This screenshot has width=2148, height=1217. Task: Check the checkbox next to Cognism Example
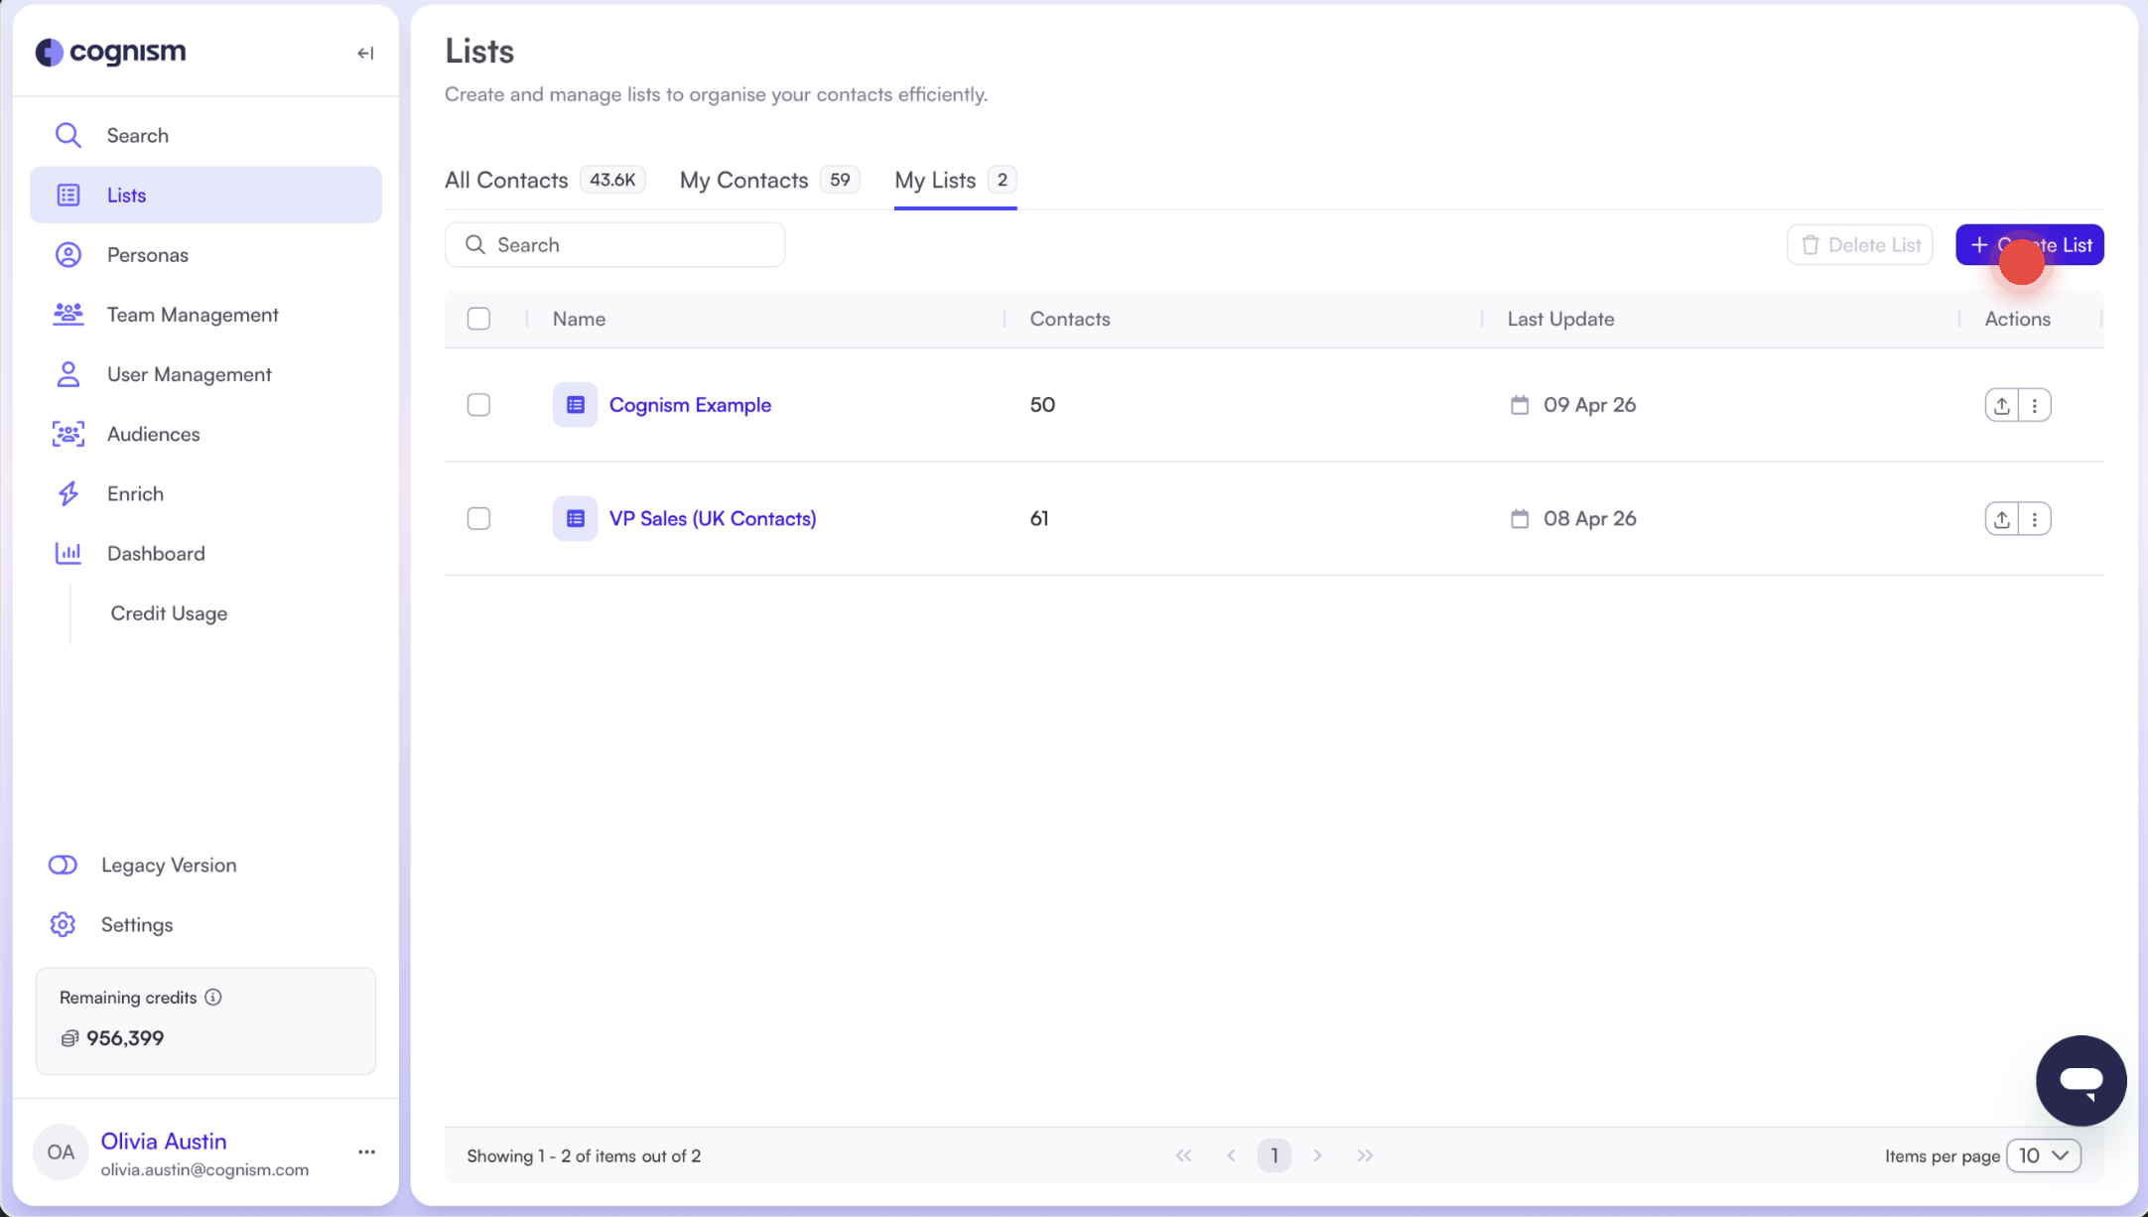click(478, 404)
